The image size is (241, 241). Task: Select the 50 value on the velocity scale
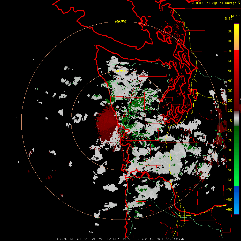(230, 71)
